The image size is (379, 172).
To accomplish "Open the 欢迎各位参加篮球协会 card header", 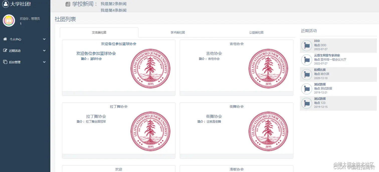I will point(119,44).
